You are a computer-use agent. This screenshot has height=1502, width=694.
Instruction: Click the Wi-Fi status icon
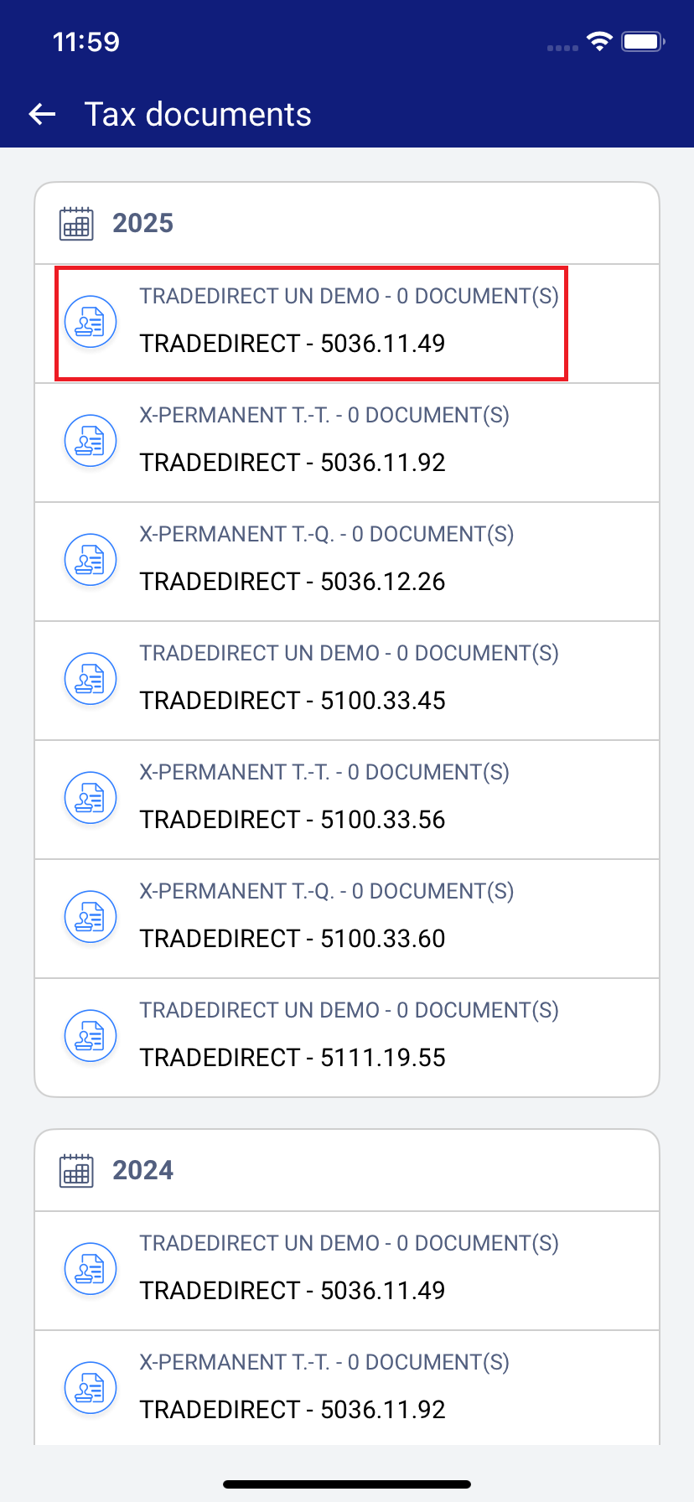click(x=599, y=41)
